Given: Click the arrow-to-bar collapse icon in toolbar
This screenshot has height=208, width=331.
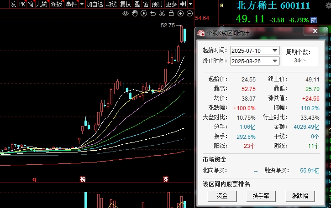Looking at the screenshot, I should (x=183, y=4).
